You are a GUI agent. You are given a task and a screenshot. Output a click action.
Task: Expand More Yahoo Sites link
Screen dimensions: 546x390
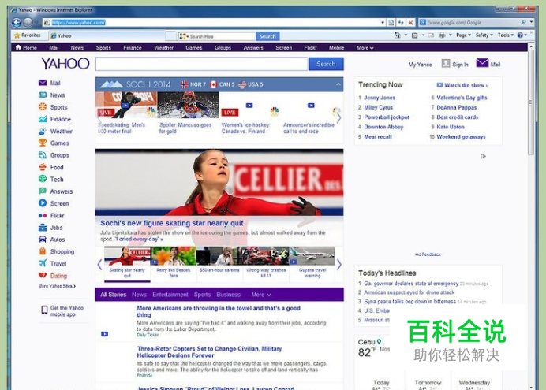coord(57,286)
